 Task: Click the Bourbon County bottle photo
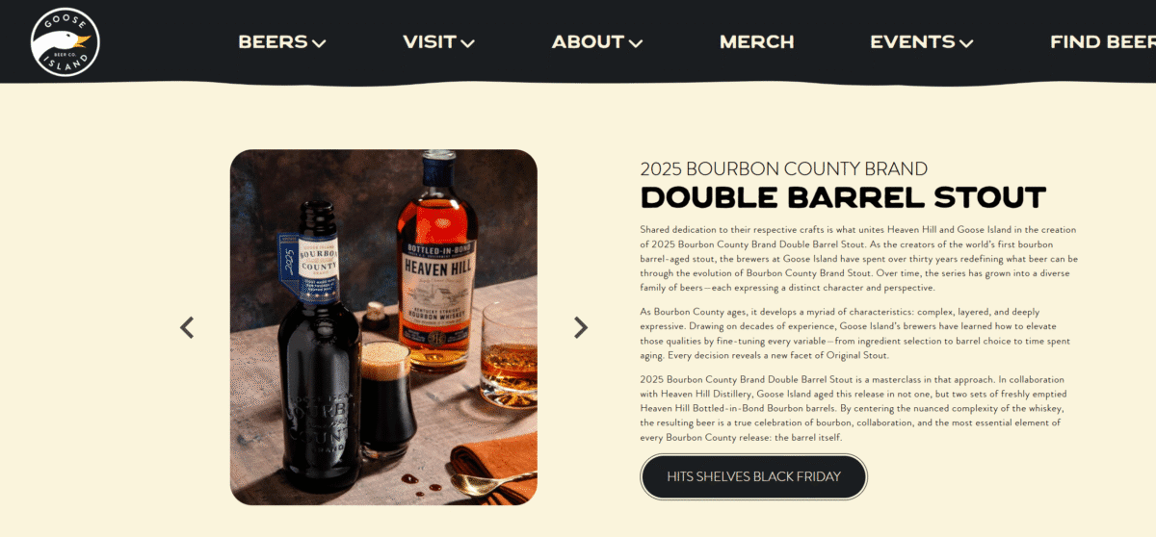tap(383, 327)
